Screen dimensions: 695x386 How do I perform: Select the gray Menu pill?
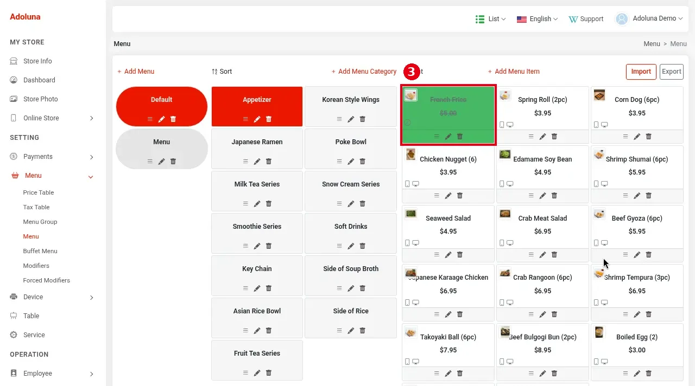coord(162,149)
